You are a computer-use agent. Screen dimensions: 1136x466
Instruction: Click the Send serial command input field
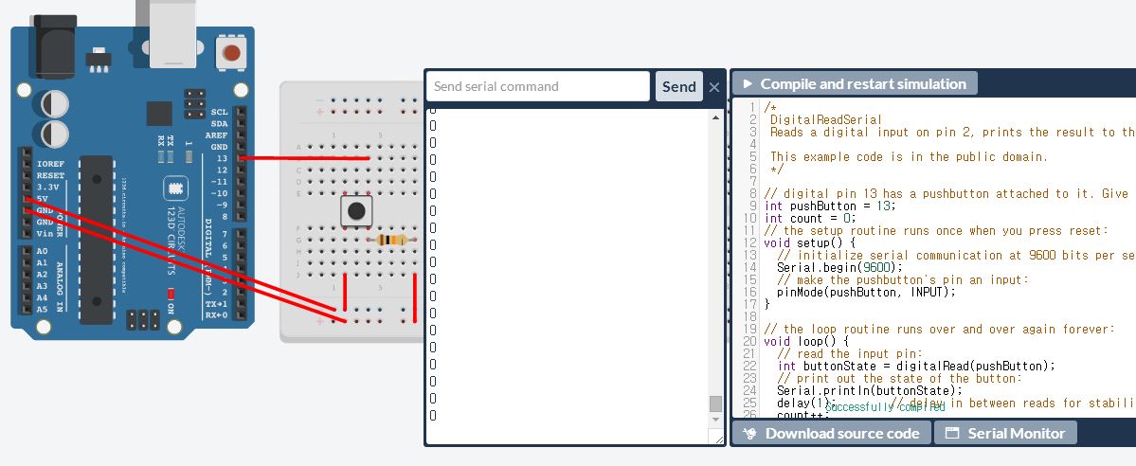(537, 86)
